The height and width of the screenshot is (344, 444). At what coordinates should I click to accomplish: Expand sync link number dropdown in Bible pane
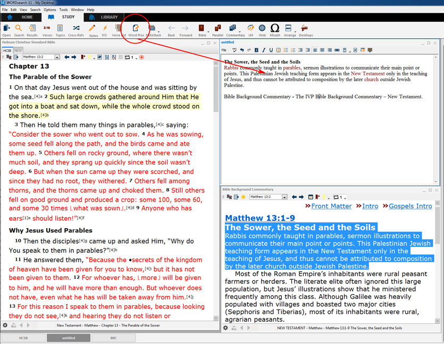click(x=137, y=58)
